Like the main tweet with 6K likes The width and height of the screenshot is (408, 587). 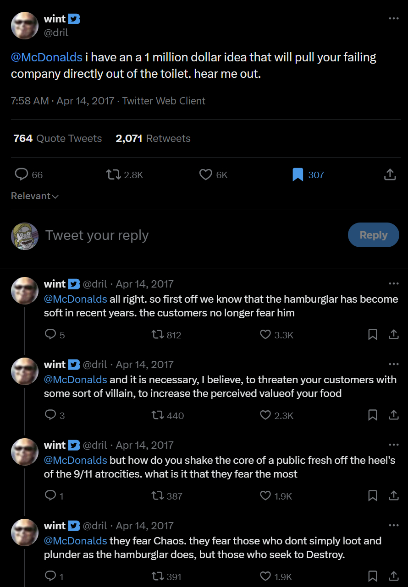[206, 174]
